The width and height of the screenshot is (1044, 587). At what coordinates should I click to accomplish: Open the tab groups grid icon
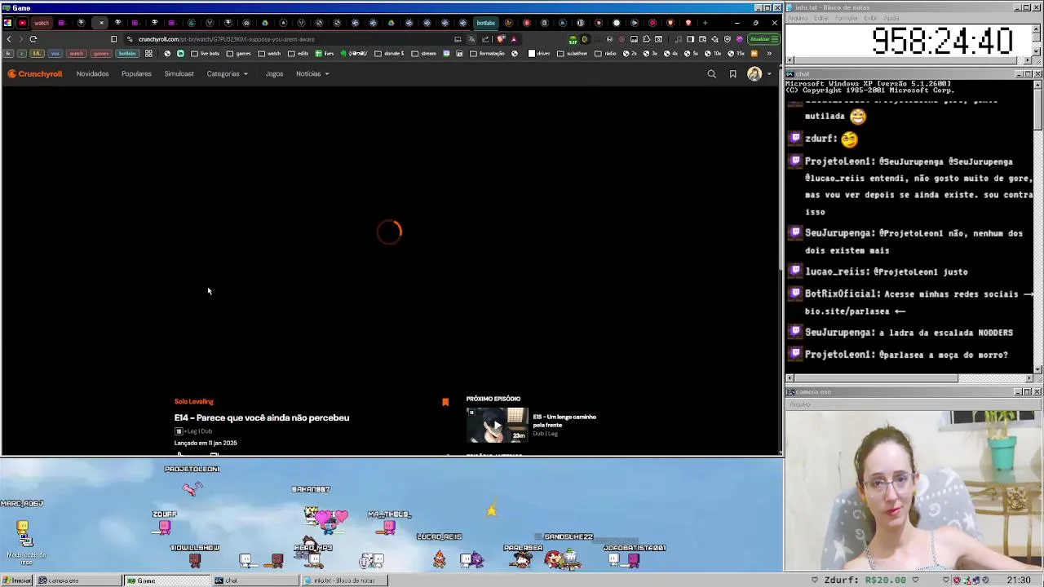tap(148, 54)
